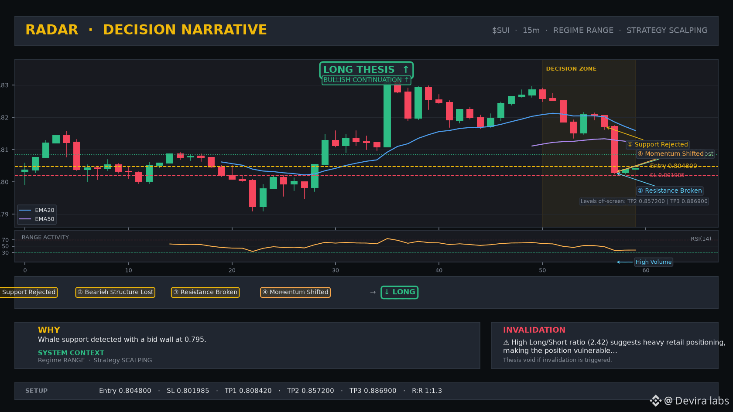The width and height of the screenshot is (733, 412).
Task: Click the LONG THESIS banner
Action: pyautogui.click(x=366, y=69)
